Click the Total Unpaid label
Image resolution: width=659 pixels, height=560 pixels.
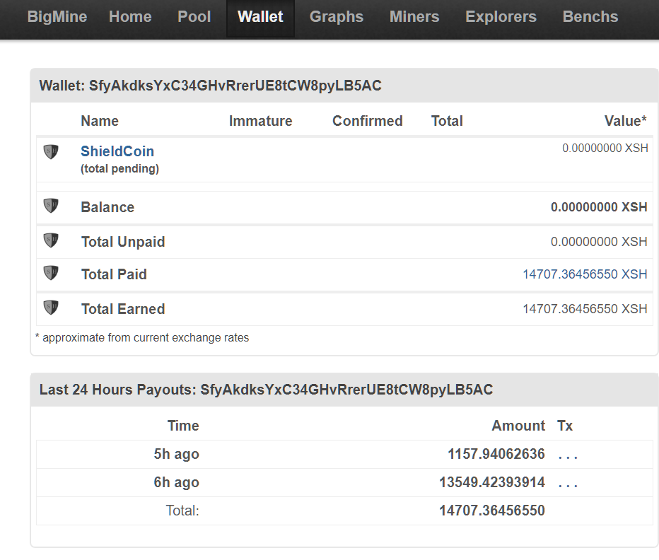pyautogui.click(x=123, y=242)
